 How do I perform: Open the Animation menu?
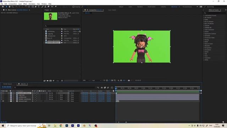click(32, 4)
